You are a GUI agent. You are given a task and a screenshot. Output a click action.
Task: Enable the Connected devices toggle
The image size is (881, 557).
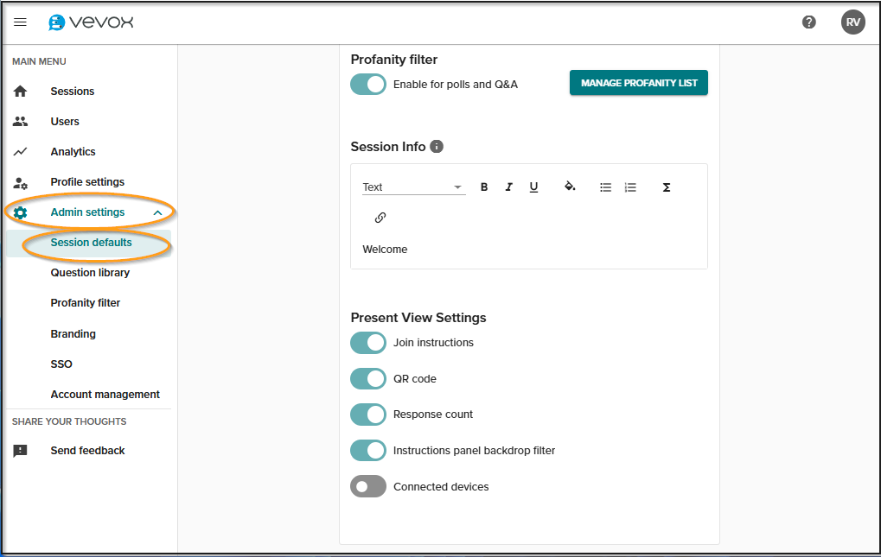tap(368, 486)
